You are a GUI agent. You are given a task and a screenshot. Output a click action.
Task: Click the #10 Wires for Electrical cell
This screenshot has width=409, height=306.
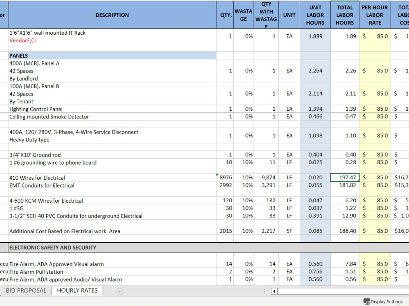[x=112, y=178]
